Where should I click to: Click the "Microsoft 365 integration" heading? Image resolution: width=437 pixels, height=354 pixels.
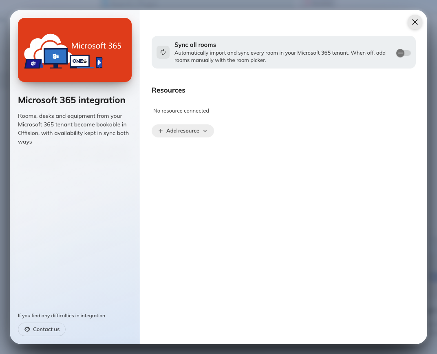72,100
